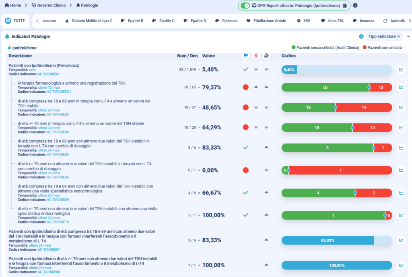Screen dimensions: 412x277
Task: Click the red segment showing 19 patients
Action: (x=363, y=108)
